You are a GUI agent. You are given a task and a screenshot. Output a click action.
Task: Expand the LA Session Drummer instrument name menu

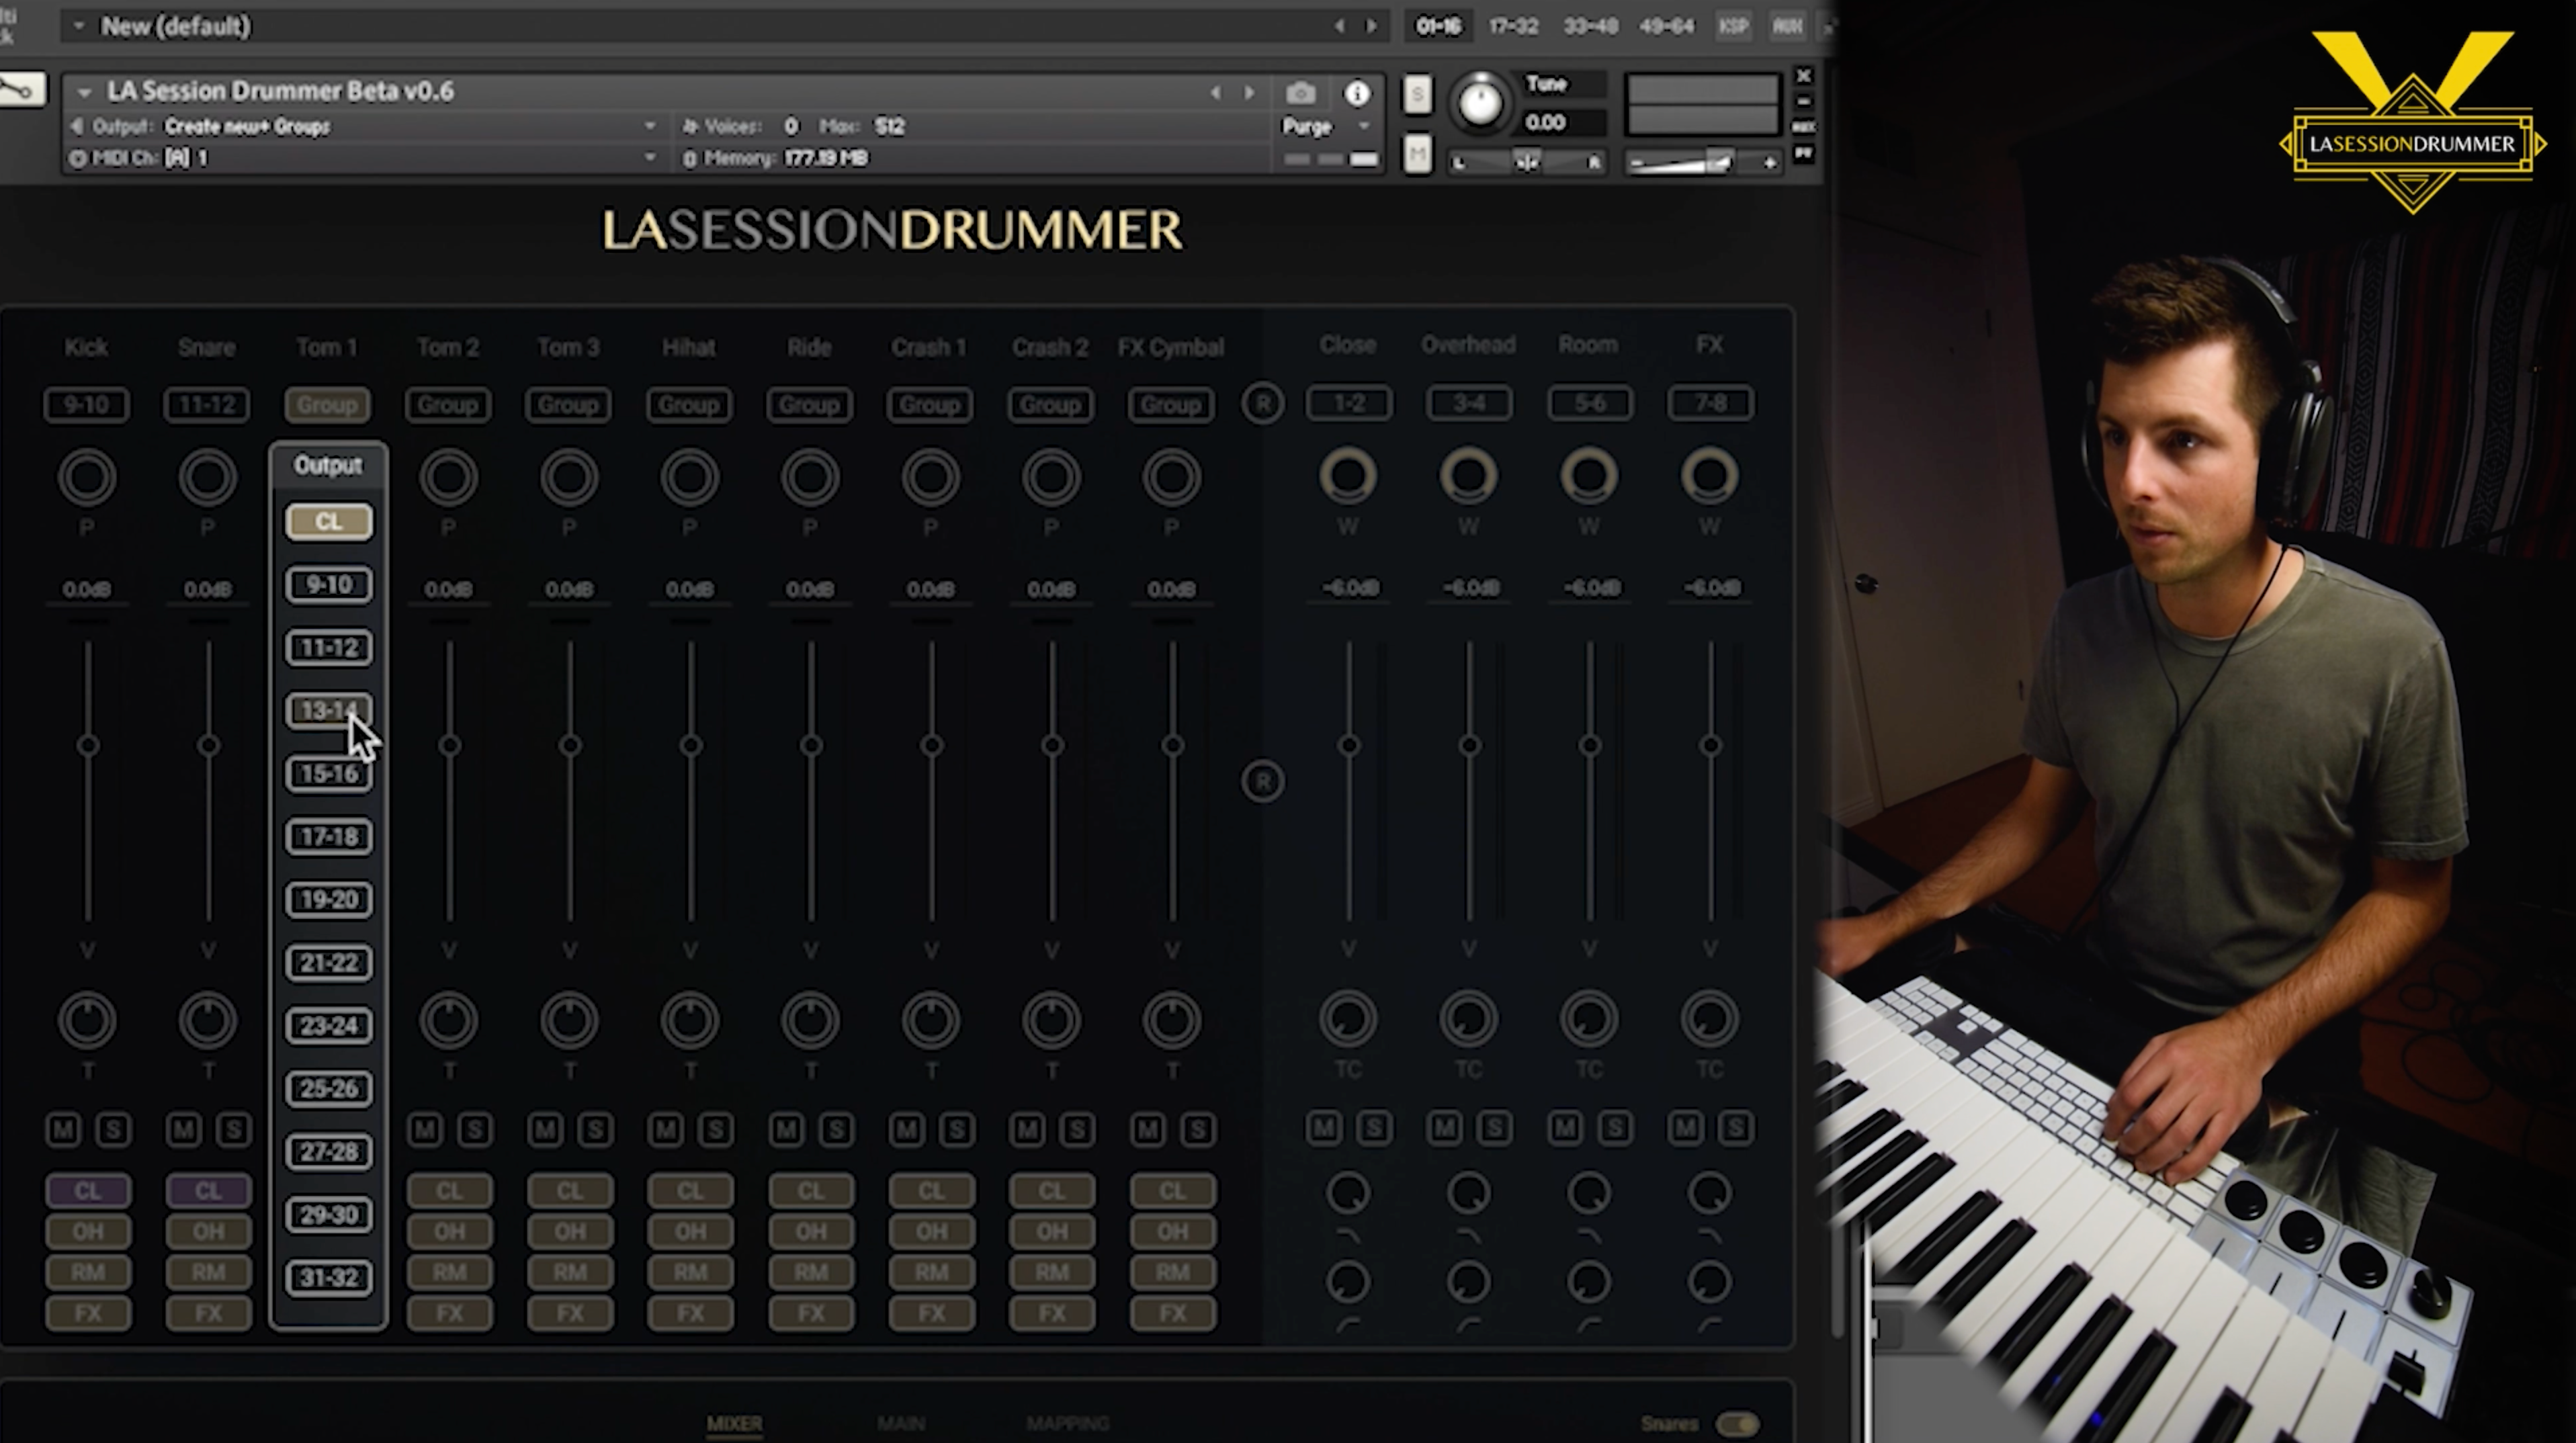tap(84, 92)
